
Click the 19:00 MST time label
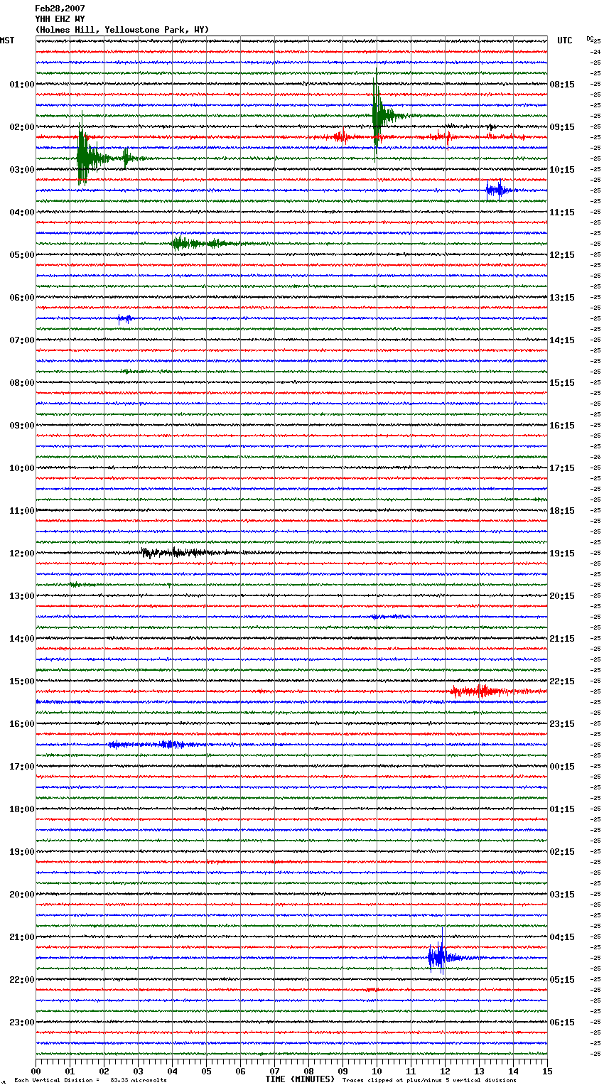[22, 852]
